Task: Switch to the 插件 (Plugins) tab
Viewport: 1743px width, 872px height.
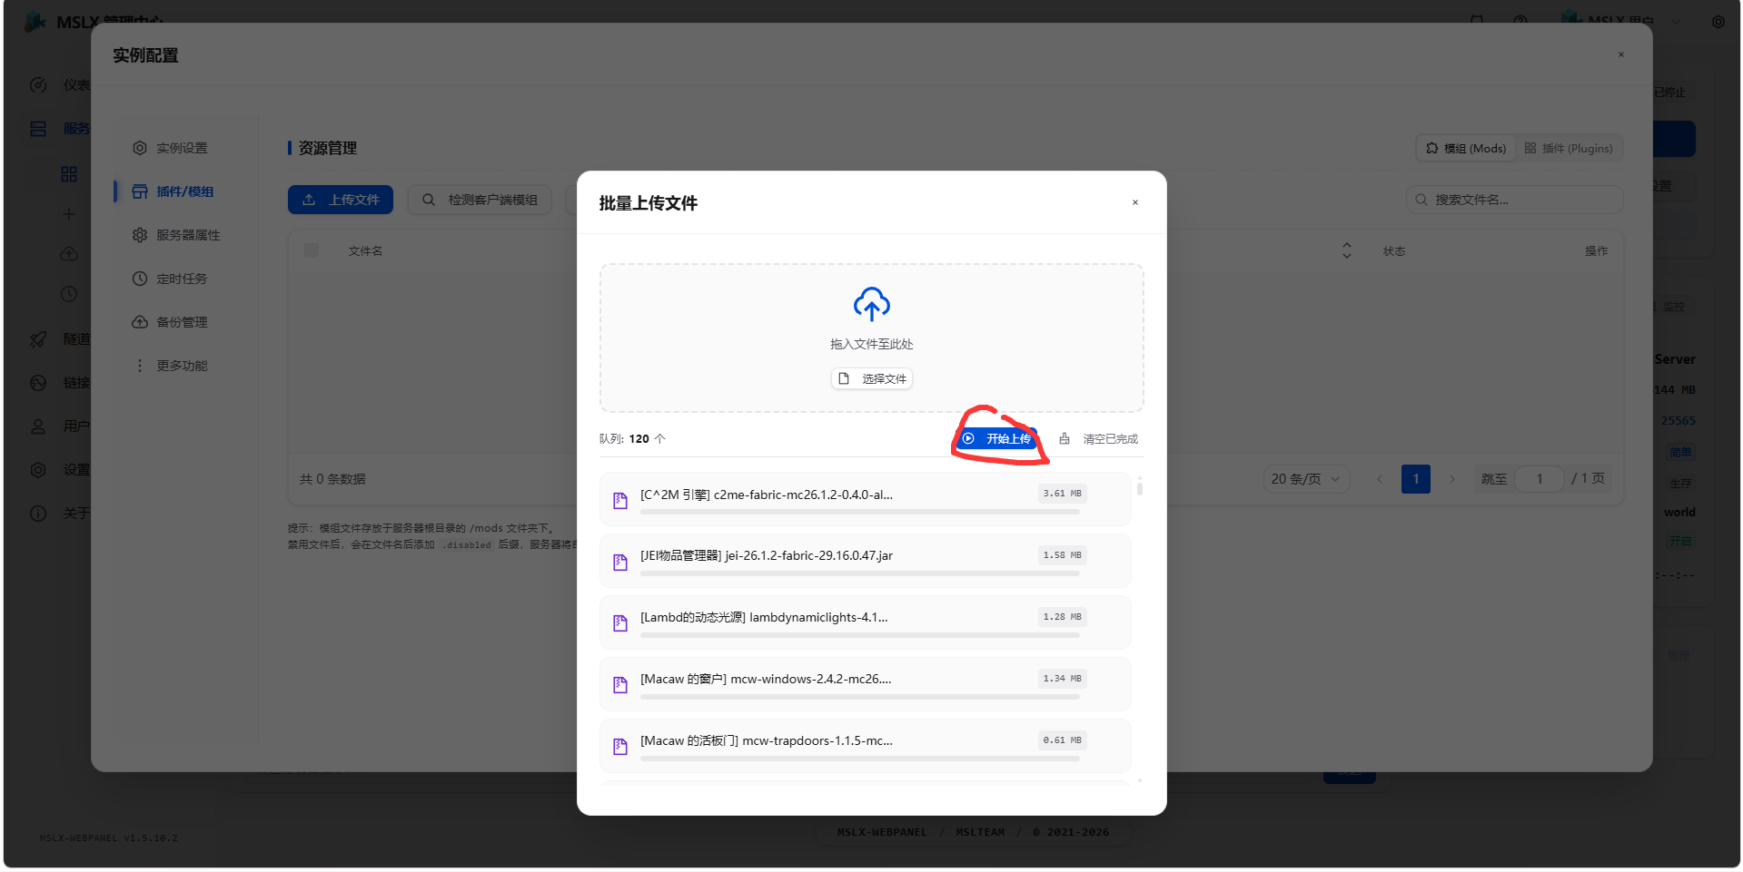Action: 1569,148
